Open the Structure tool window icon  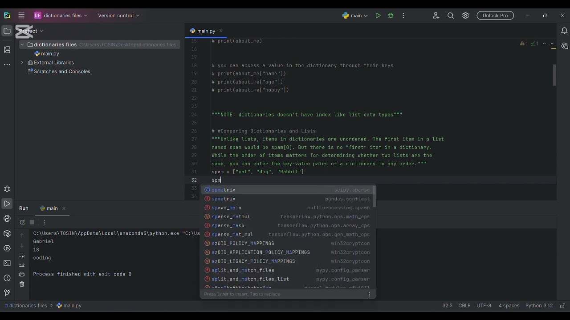point(7,50)
